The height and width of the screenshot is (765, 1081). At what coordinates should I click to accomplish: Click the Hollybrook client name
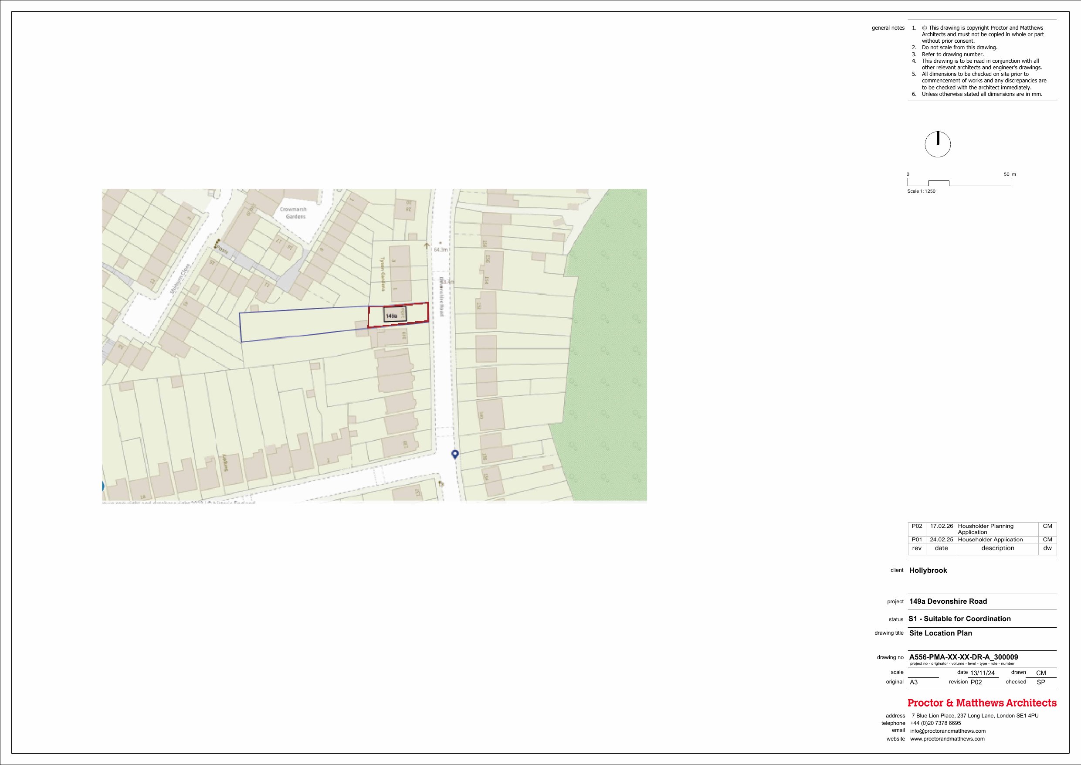928,571
